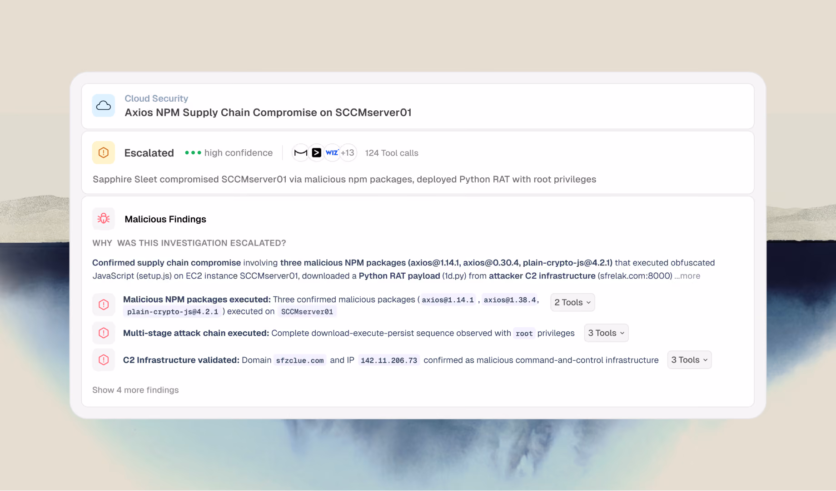The width and height of the screenshot is (836, 491).
Task: Click the Cloud Security category label
Action: (x=156, y=98)
